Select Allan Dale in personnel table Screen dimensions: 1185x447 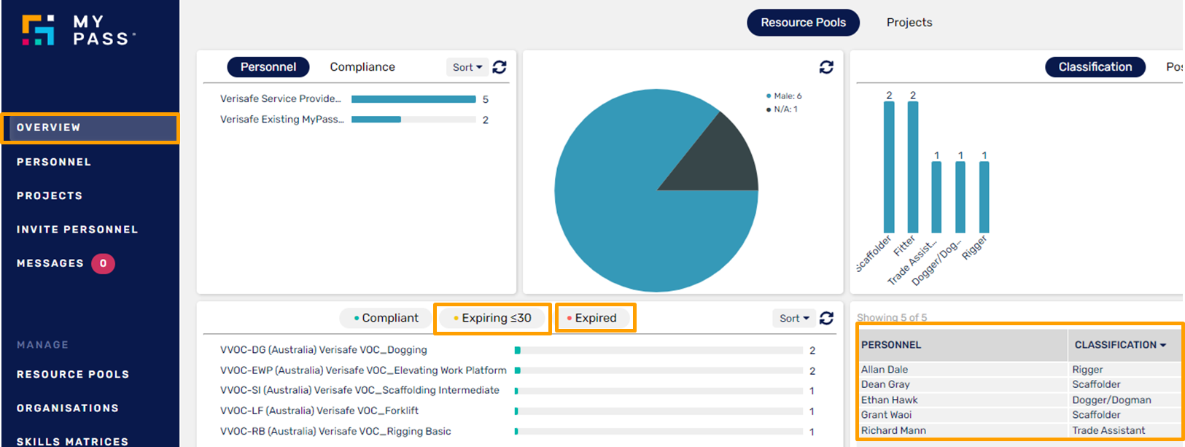click(885, 370)
